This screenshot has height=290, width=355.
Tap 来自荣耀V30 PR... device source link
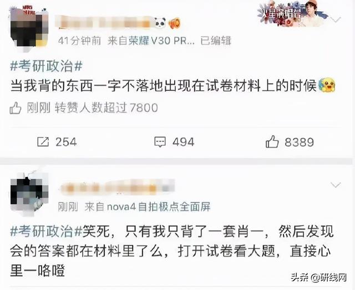(151, 41)
